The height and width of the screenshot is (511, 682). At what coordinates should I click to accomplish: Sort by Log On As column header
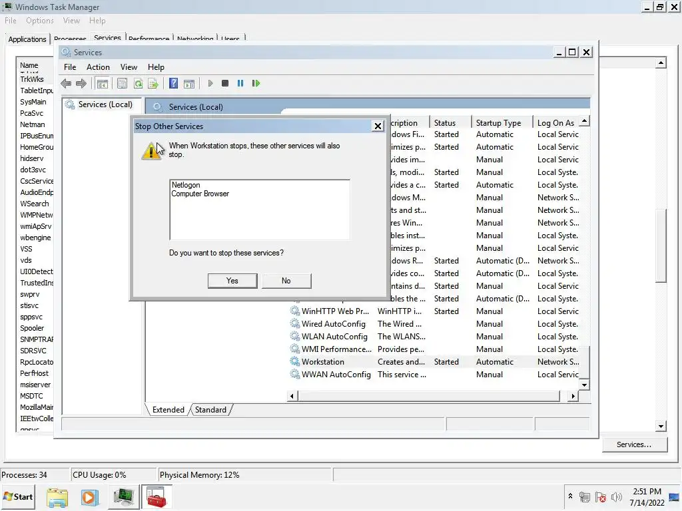click(x=557, y=123)
